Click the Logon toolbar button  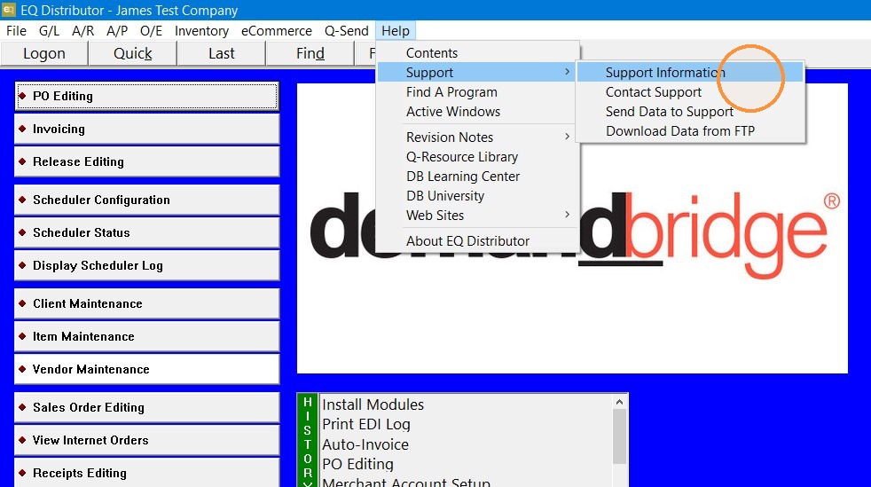pos(44,53)
